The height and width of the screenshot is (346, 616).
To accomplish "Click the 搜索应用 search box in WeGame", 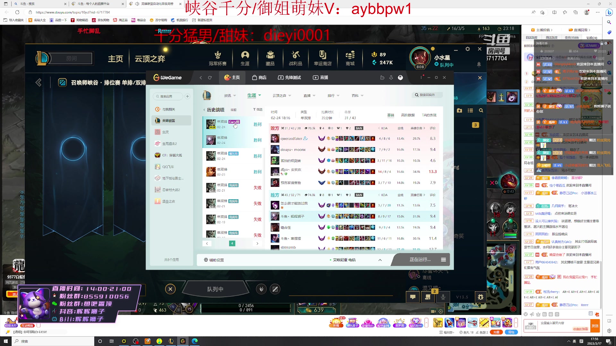I will click(x=168, y=96).
